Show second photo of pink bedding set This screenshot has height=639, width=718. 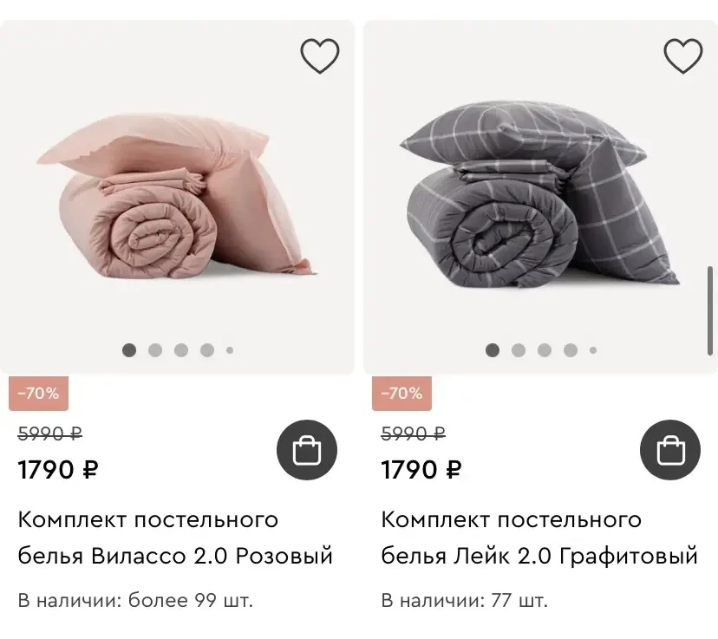tap(155, 350)
